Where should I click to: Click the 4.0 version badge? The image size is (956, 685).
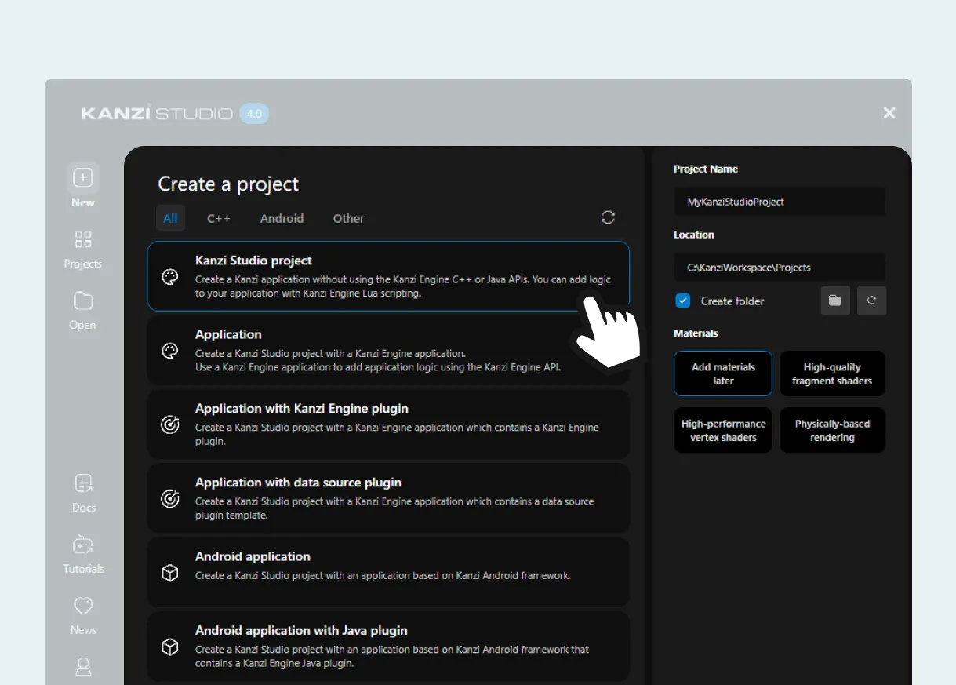click(x=254, y=114)
